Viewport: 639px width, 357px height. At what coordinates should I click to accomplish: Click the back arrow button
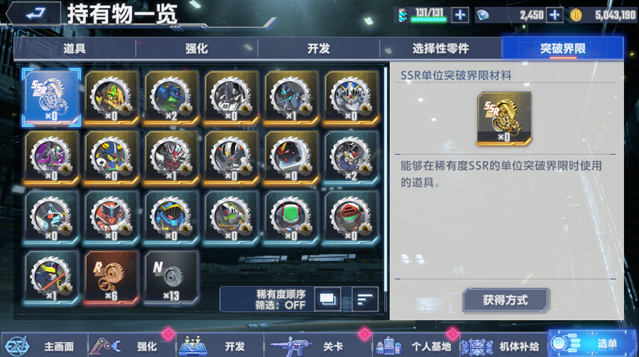click(34, 14)
